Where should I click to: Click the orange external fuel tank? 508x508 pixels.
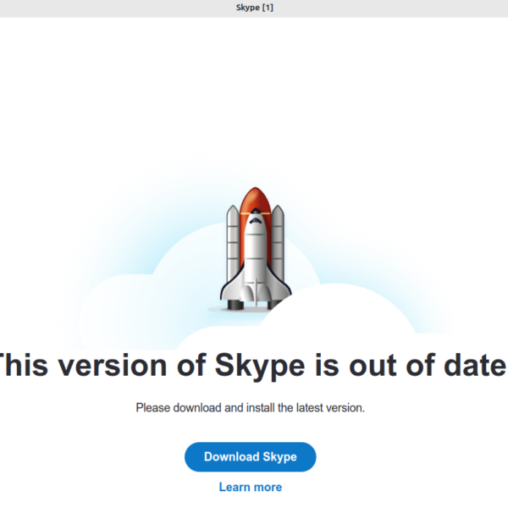click(253, 199)
